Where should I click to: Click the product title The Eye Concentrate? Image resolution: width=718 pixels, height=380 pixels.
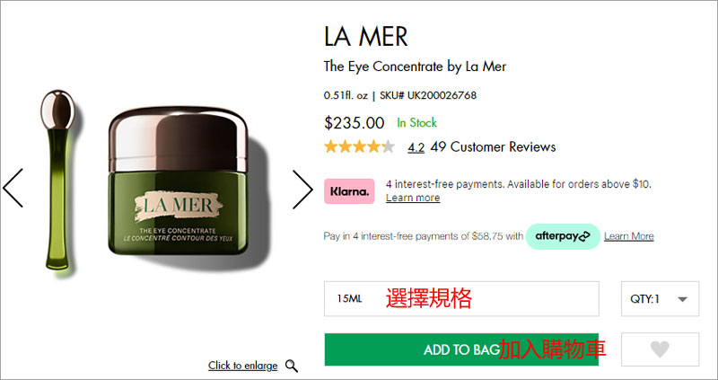coord(415,66)
